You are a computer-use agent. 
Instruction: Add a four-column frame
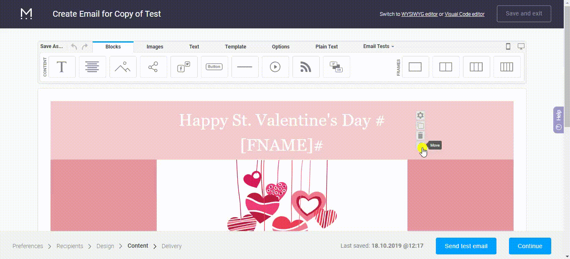pyautogui.click(x=507, y=67)
